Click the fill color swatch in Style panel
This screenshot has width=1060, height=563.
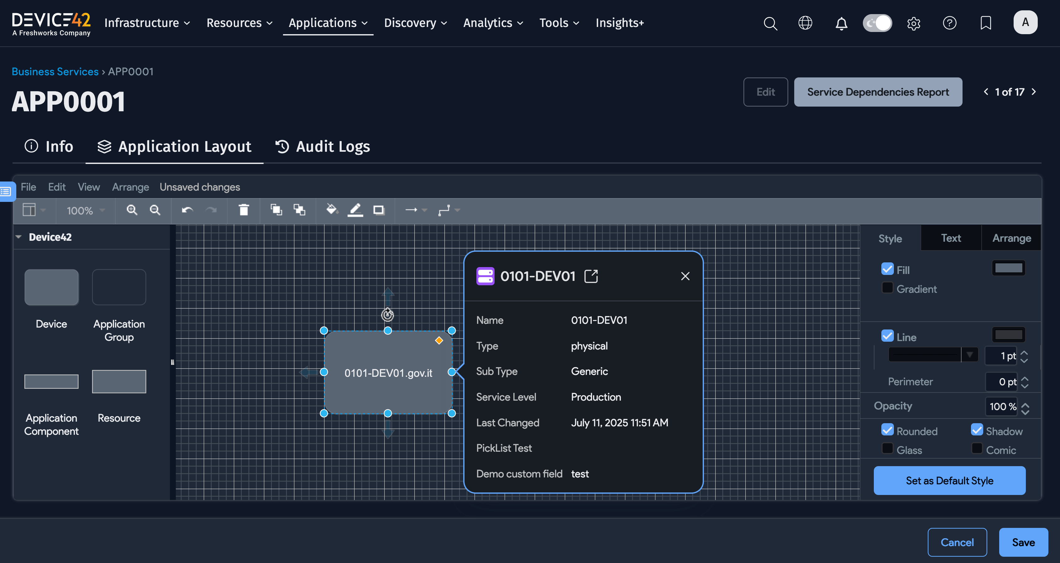(1009, 268)
